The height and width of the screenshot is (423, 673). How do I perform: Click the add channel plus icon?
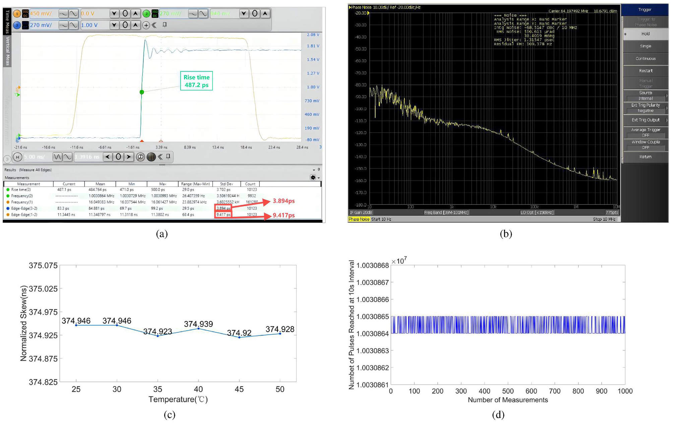pos(146,25)
